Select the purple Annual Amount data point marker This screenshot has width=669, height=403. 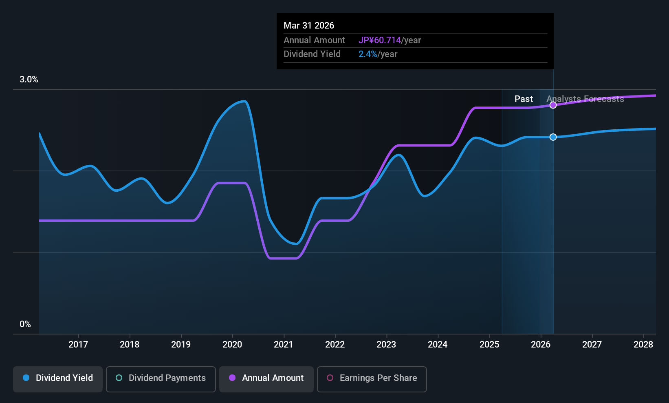tap(553, 105)
